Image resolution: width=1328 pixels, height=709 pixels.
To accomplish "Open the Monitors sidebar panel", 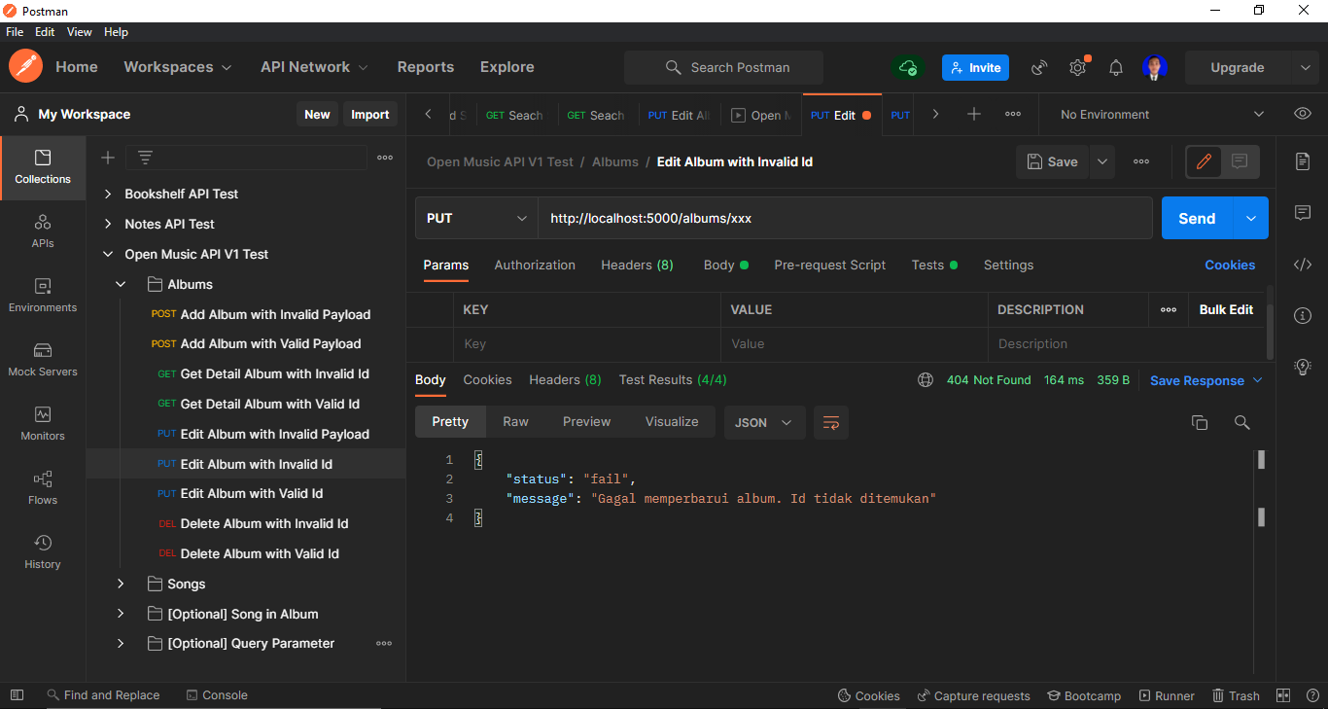I will (x=43, y=424).
